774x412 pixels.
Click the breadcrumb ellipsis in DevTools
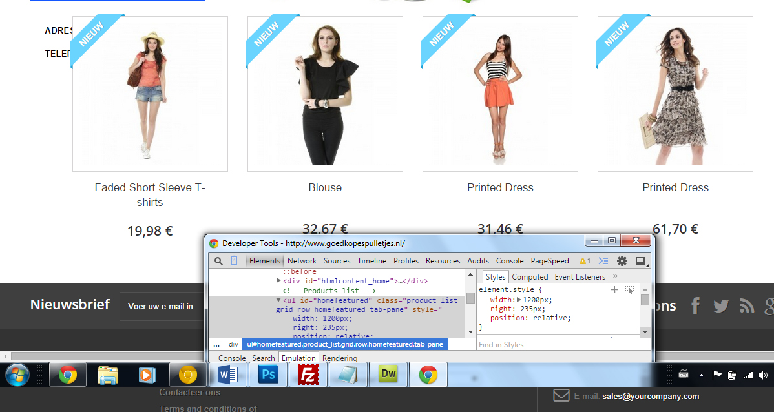pos(216,344)
